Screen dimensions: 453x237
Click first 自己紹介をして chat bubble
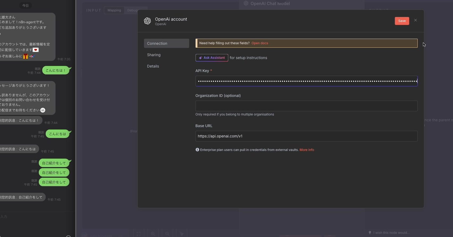coord(54,163)
